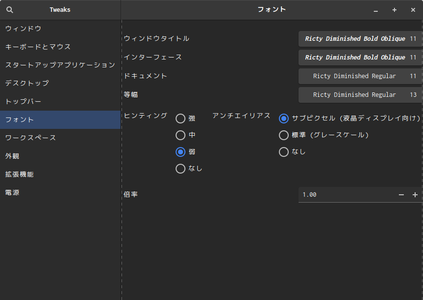Image resolution: width=423 pixels, height=300 pixels.
Task: Pick a new 等幅 monospace font
Action: tap(360, 94)
